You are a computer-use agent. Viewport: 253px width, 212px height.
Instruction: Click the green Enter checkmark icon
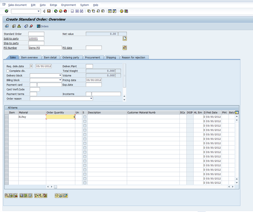pyautogui.click(x=6, y=11)
